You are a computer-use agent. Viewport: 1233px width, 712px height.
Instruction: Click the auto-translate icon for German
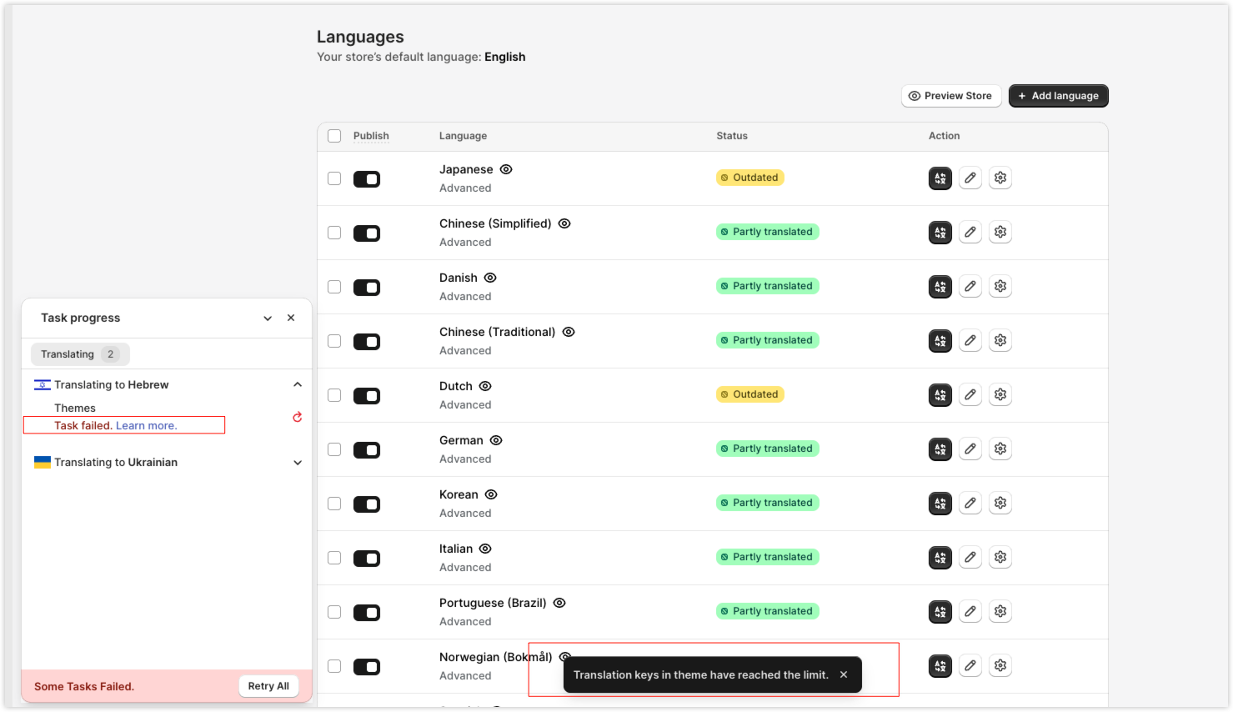(940, 449)
